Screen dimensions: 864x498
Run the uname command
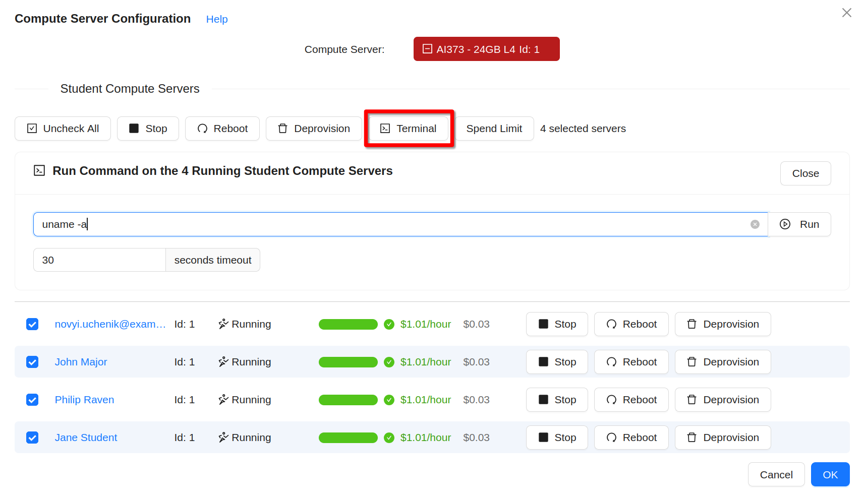click(799, 224)
